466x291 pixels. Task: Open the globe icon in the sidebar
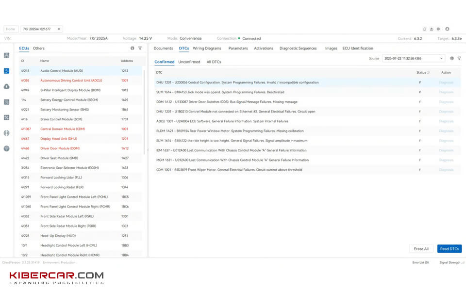tap(6, 133)
